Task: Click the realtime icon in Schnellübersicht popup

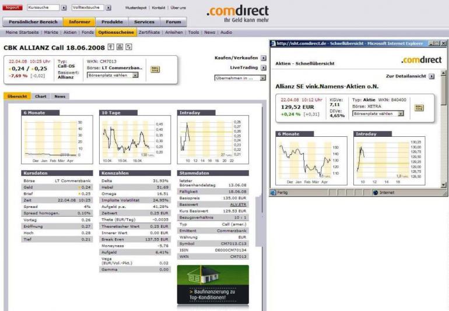Action: click(x=419, y=108)
